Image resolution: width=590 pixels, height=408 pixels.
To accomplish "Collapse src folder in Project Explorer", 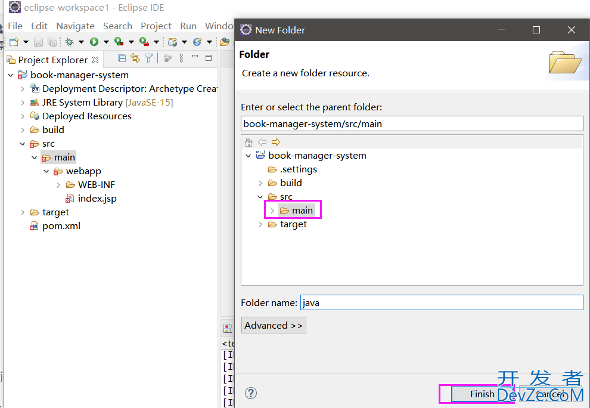I will click(x=23, y=144).
